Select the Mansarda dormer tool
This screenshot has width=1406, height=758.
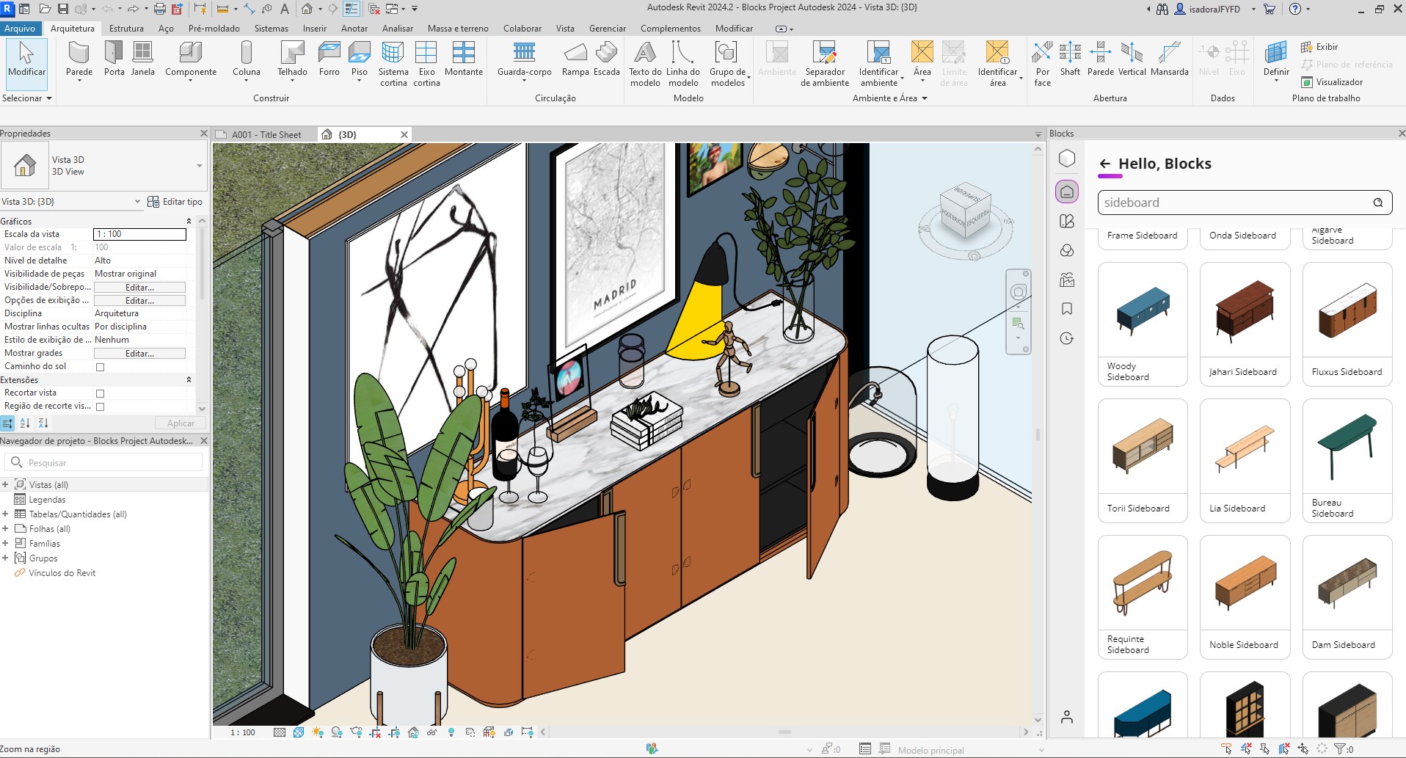click(x=1170, y=59)
